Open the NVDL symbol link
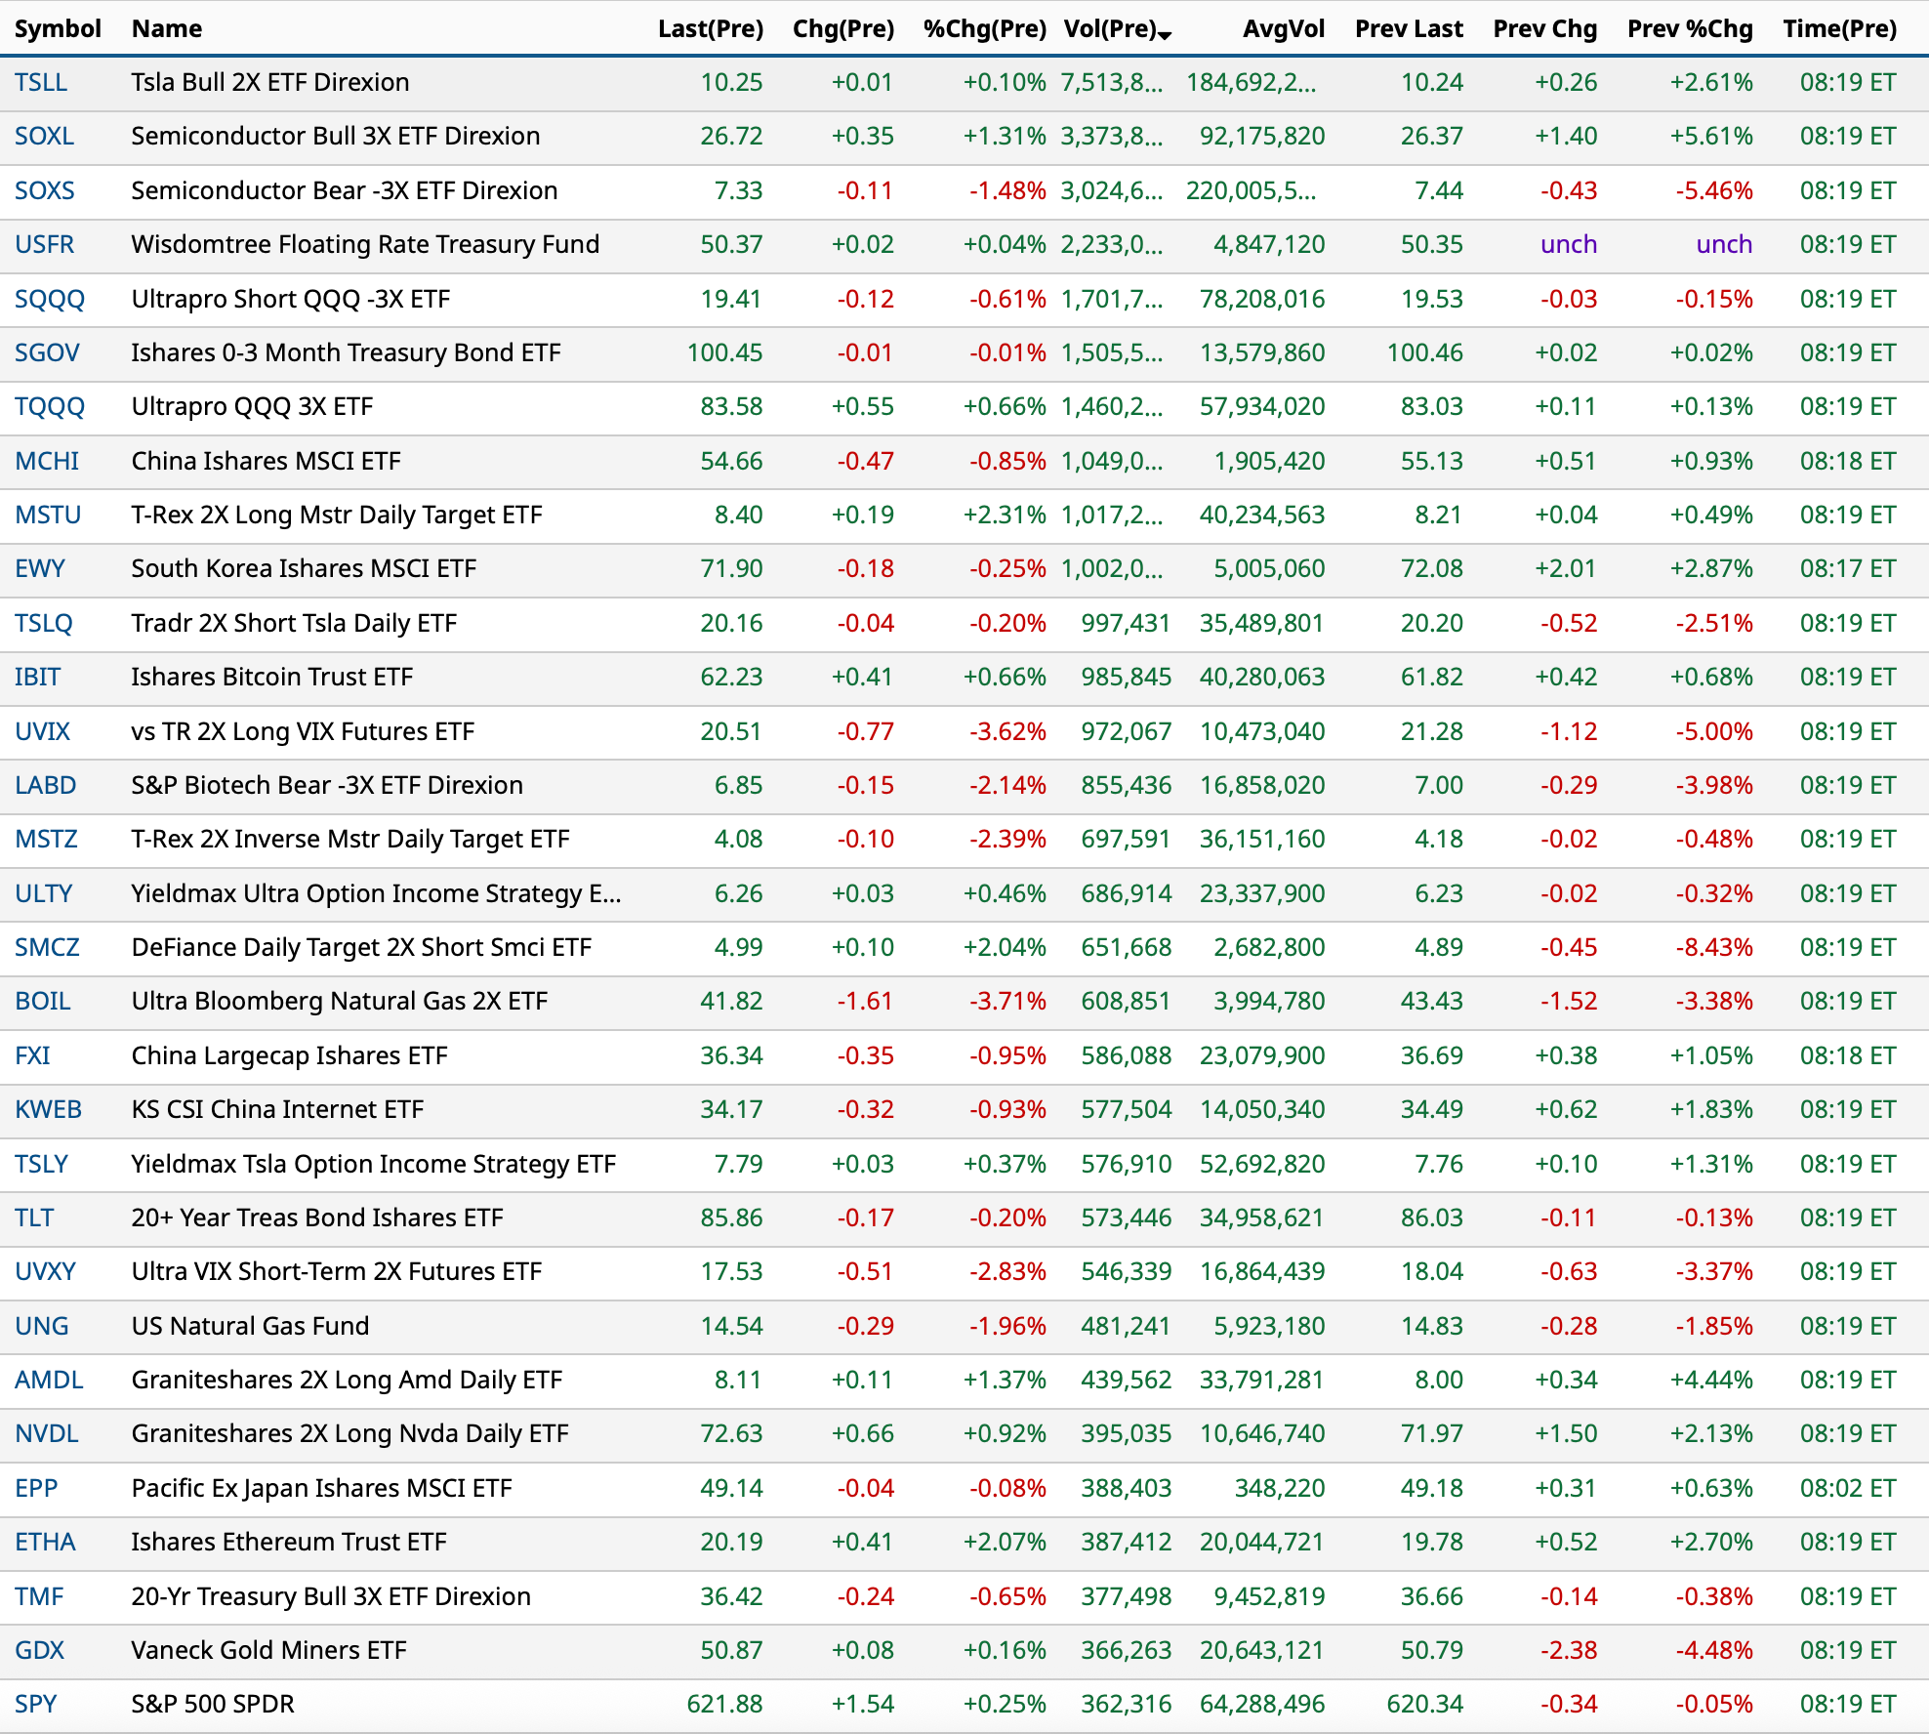This screenshot has height=1734, width=1929. coord(47,1433)
